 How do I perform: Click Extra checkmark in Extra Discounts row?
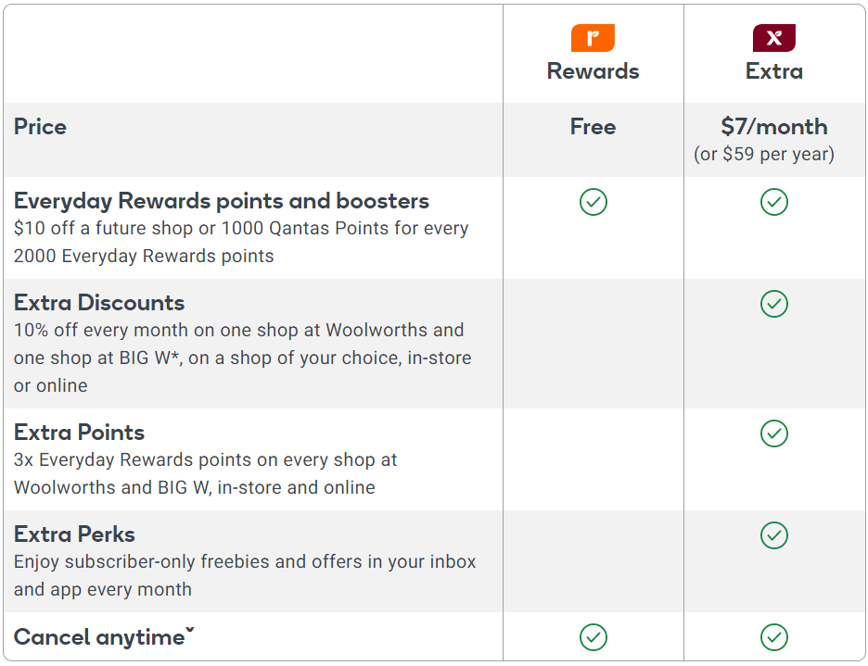pyautogui.click(x=774, y=304)
